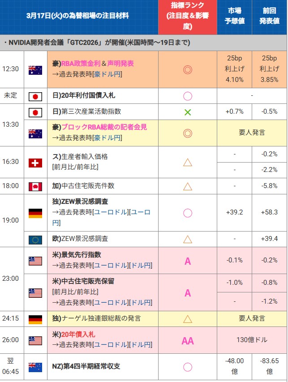Click triangle rank icon for 中古住宅販売件数
Image resolution: width=288 pixels, height=382 pixels.
coord(188,186)
